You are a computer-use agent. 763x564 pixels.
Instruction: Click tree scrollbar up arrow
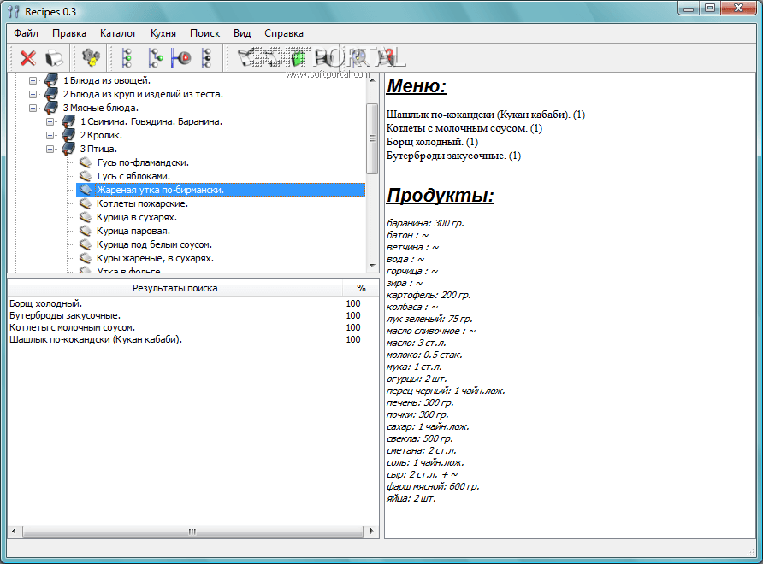coord(372,79)
